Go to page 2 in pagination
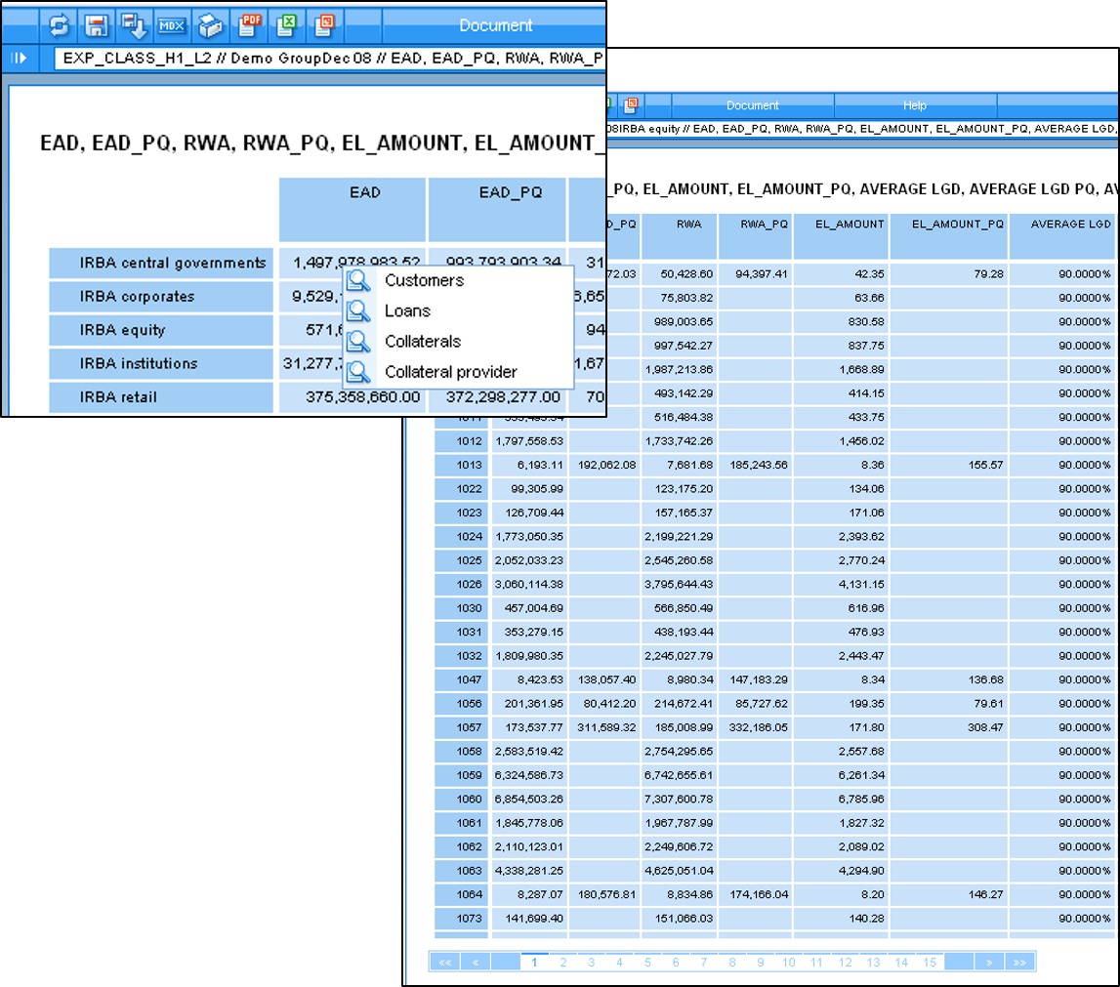Screen dimensions: 1120x987 tap(562, 963)
